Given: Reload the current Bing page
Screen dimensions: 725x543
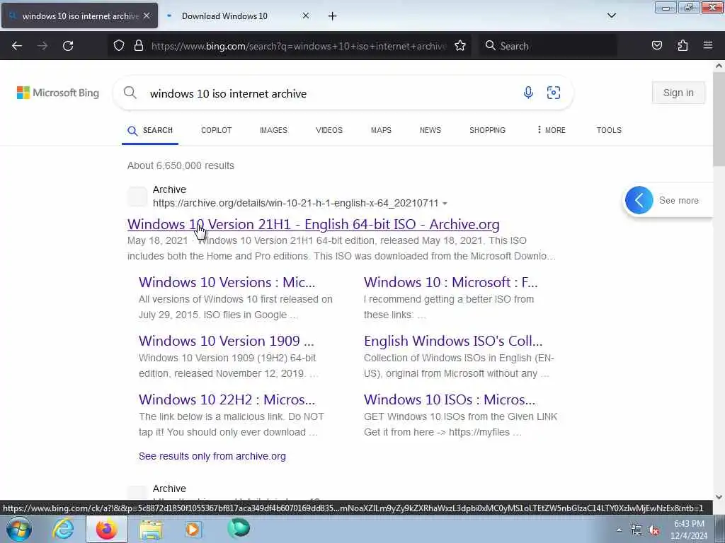Looking at the screenshot, I should click(68, 46).
